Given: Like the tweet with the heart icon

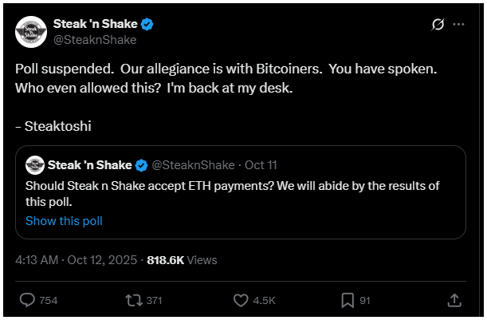Looking at the screenshot, I should tap(242, 300).
